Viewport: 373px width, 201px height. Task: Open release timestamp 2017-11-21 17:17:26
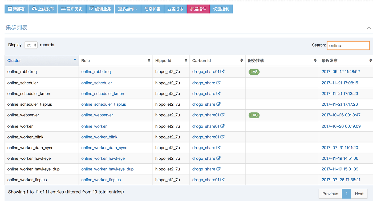tap(340, 104)
